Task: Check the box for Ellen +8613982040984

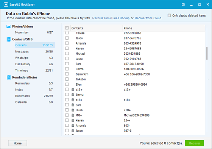Action: pyautogui.click(x=67, y=84)
